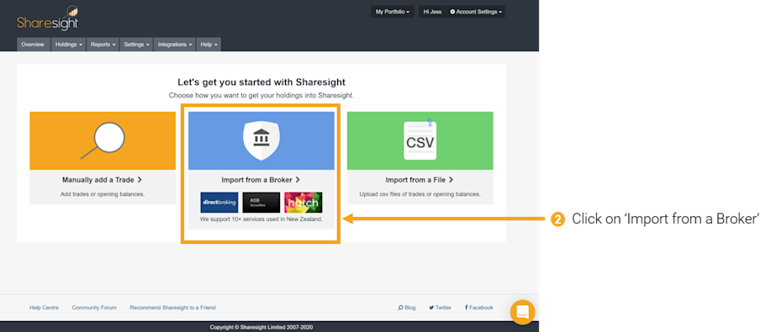771x332 pixels.
Task: Click 'Manually add a Trade' link
Action: [x=103, y=180]
